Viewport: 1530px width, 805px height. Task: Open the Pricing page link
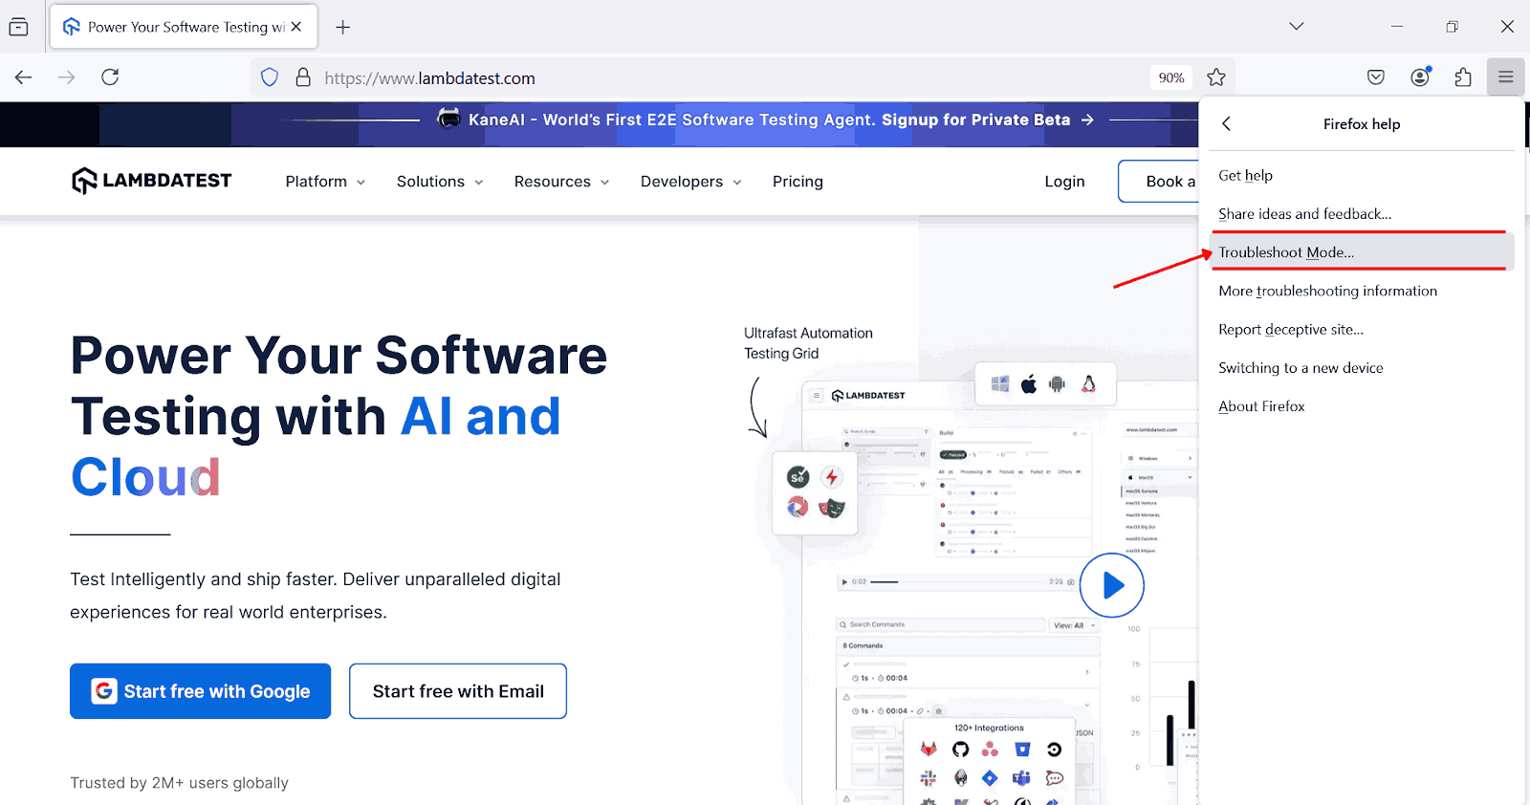pos(798,182)
